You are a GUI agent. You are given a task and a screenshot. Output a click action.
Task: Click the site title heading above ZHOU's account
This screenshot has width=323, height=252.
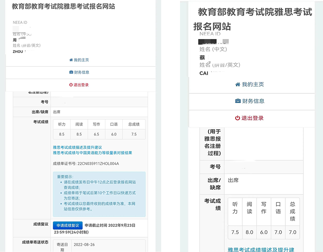click(63, 6)
